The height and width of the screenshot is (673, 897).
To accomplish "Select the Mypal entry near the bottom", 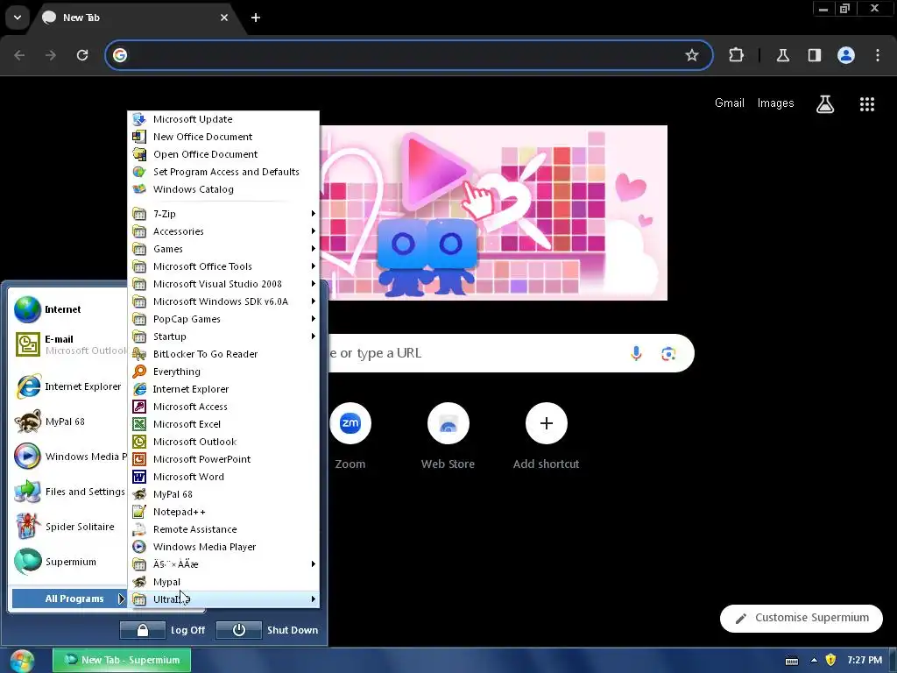I will (x=223, y=582).
